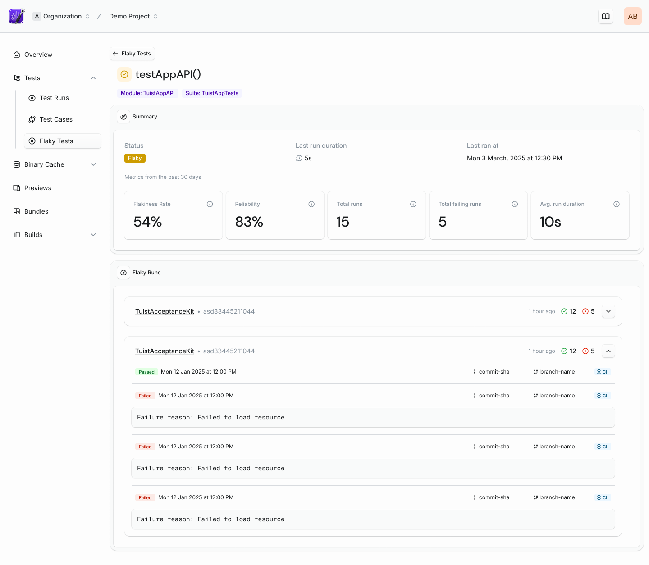The height and width of the screenshot is (565, 649).
Task: Click the Previews icon
Action: pos(17,188)
